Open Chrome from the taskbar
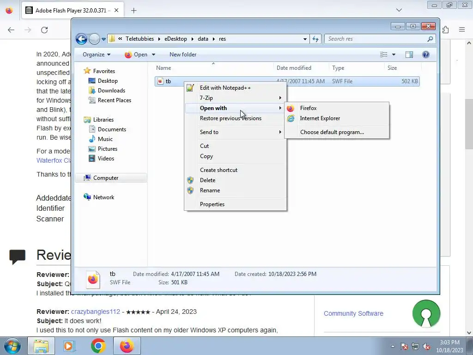 (x=98, y=346)
